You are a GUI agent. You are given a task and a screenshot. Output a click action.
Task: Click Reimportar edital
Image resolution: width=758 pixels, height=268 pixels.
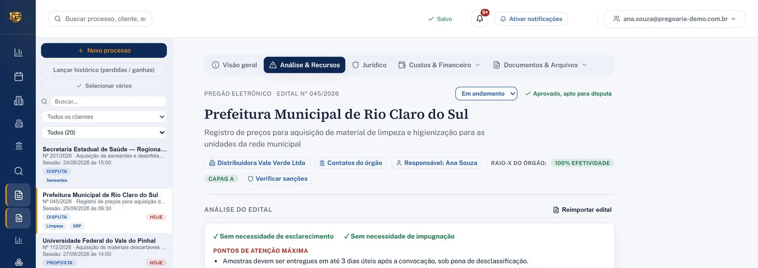point(582,210)
